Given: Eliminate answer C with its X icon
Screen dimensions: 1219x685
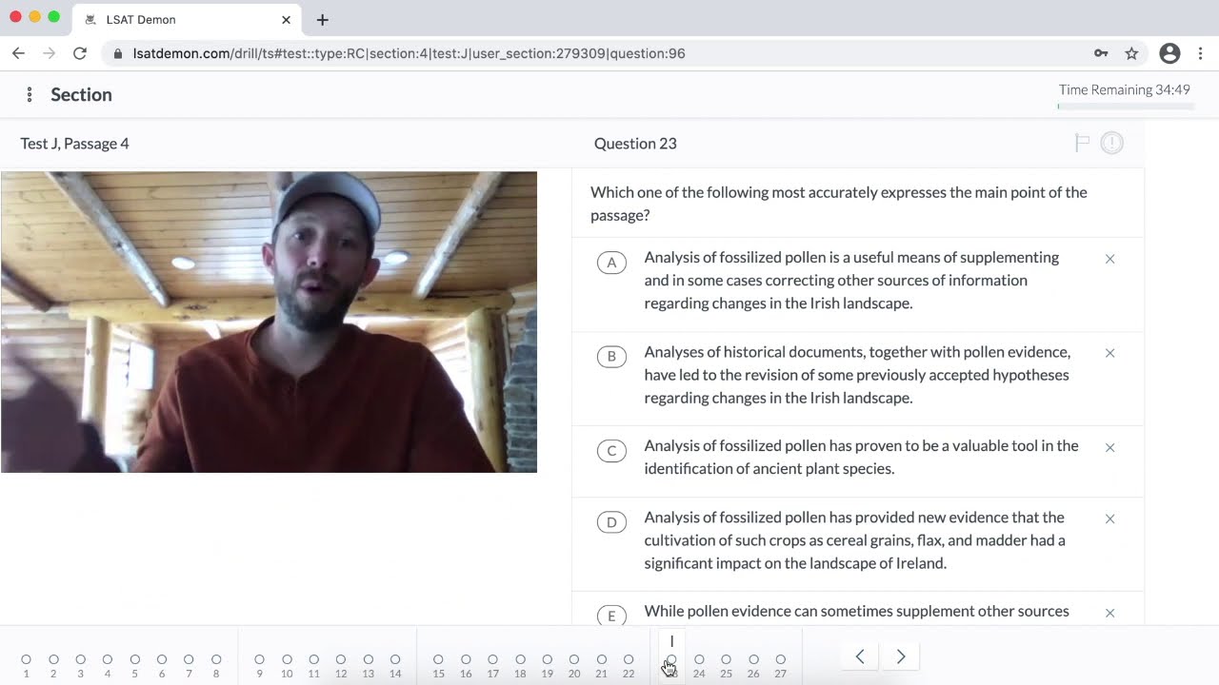Looking at the screenshot, I should [x=1109, y=447].
